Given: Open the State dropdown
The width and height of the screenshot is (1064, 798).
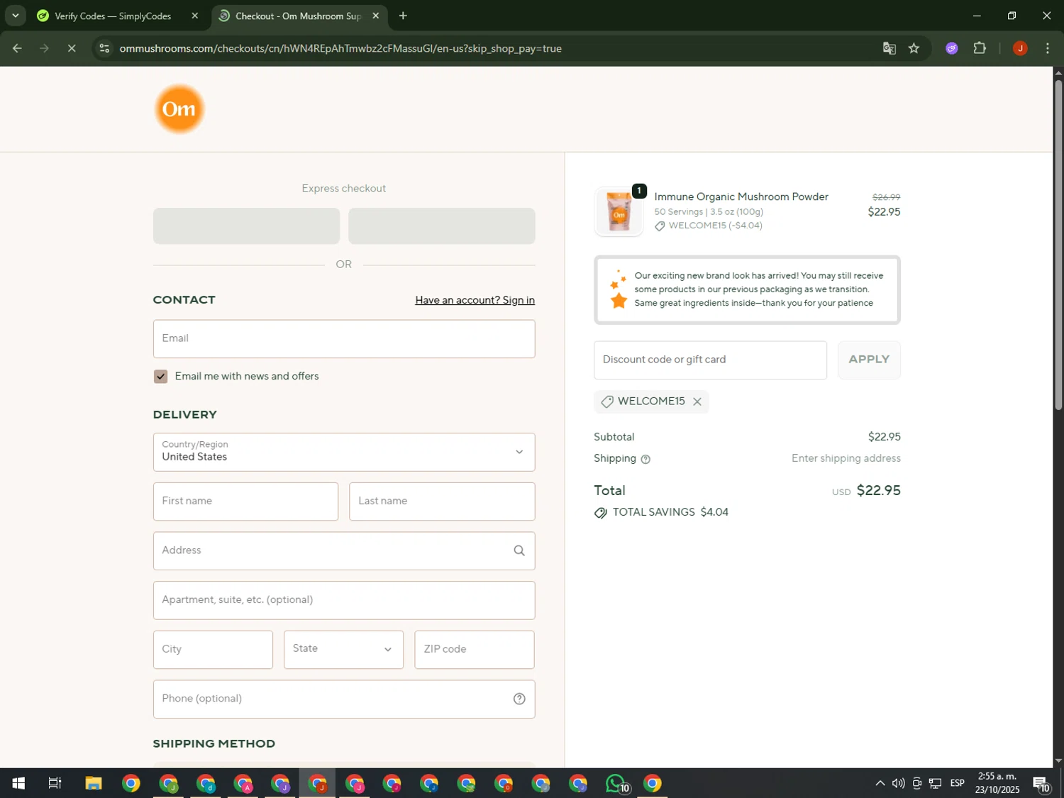Looking at the screenshot, I should pos(343,649).
